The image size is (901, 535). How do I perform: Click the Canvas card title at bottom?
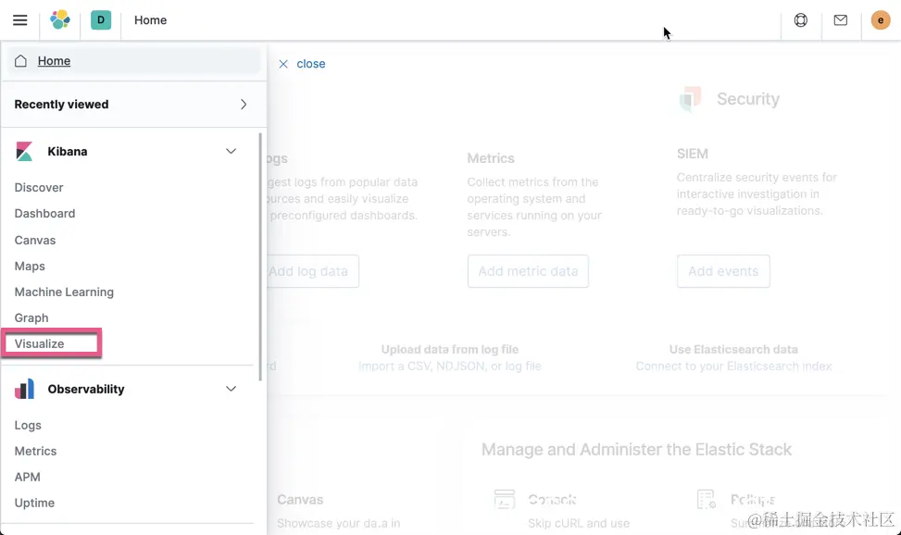tap(300, 500)
